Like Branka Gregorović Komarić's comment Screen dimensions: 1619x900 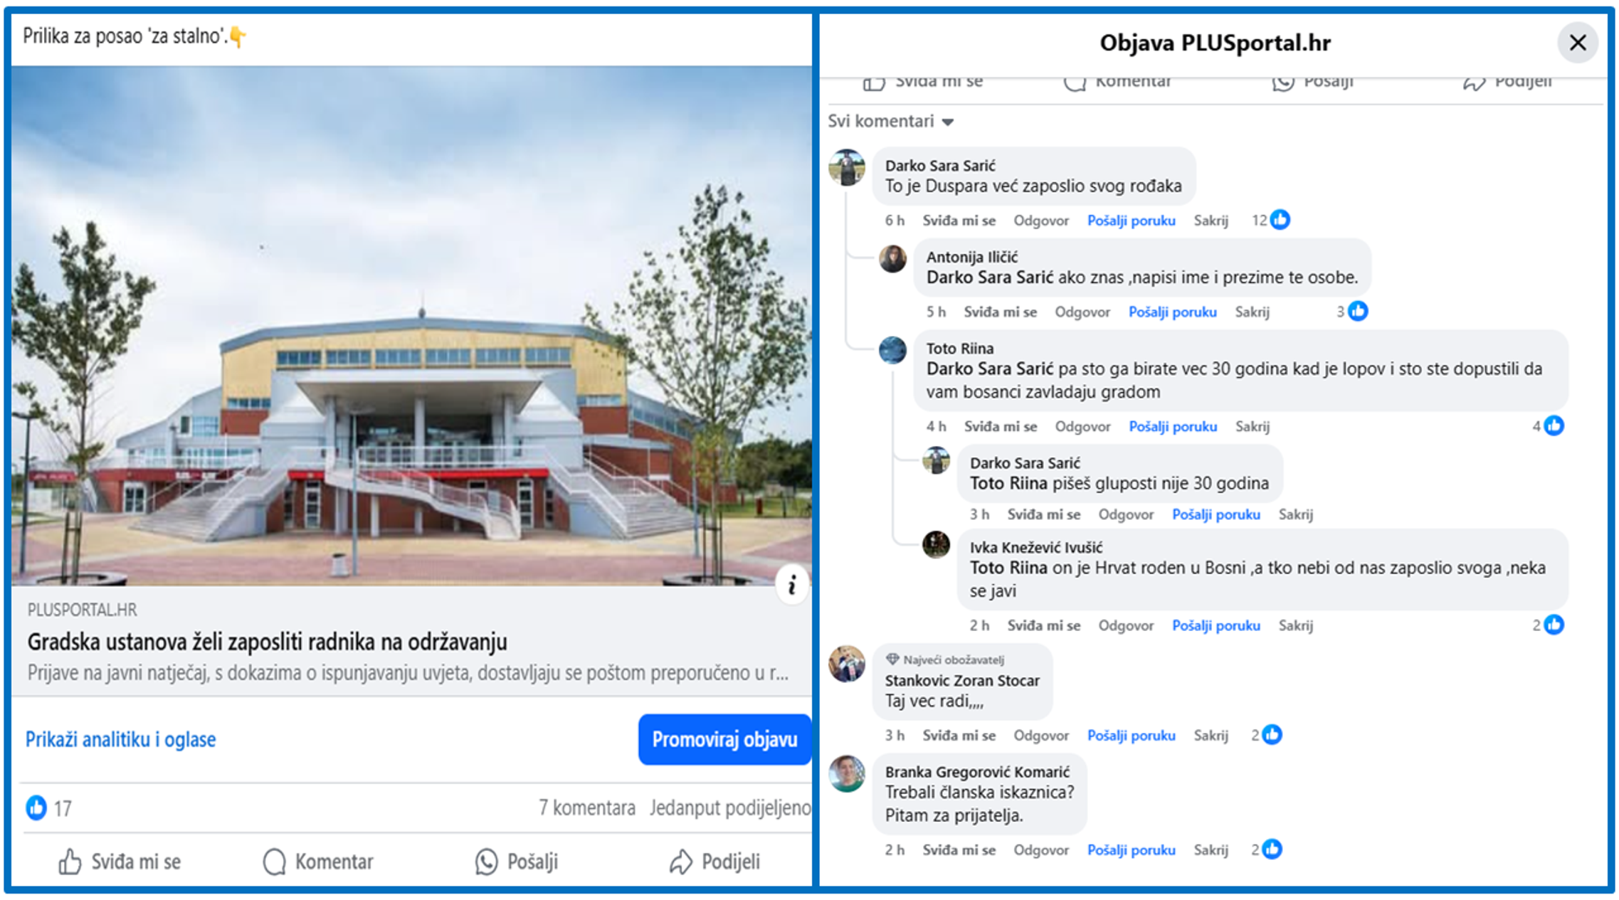point(959,849)
